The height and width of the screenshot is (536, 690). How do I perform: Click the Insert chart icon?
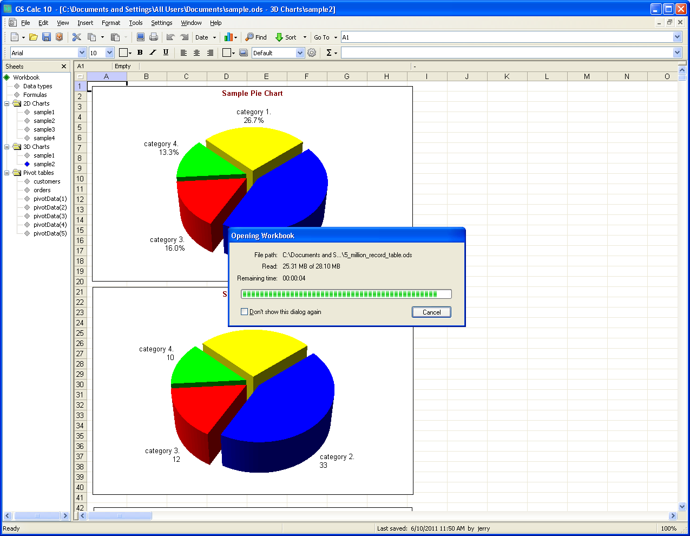pos(228,37)
